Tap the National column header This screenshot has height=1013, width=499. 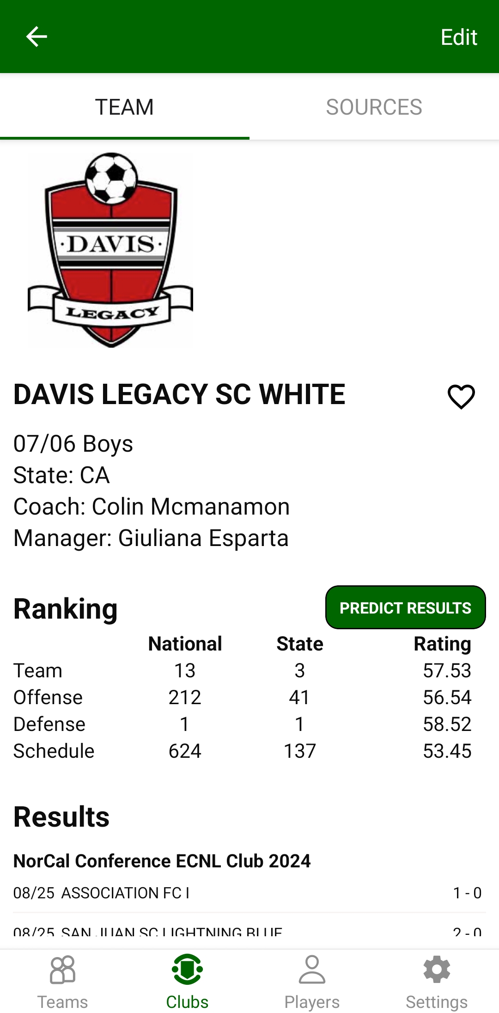point(185,644)
